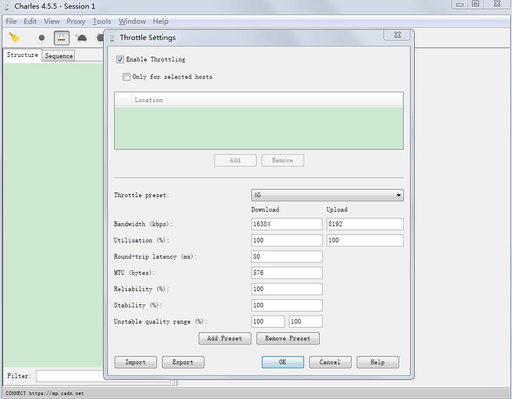Close the Throttle Settings dialog
The height and width of the screenshot is (399, 512).
397,35
